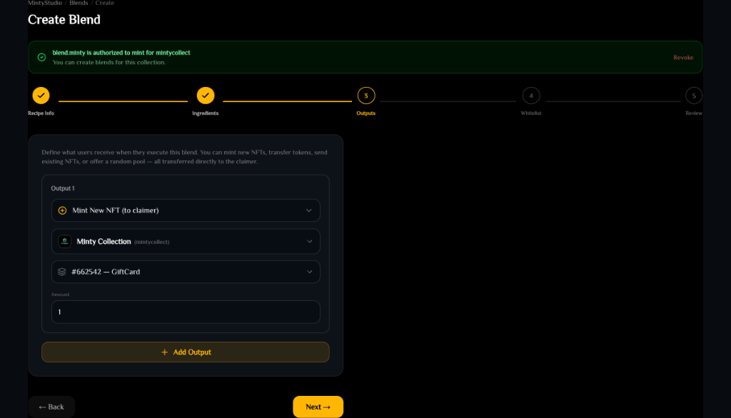Open the #662542 — GiftCard template dropdown

[x=186, y=272]
